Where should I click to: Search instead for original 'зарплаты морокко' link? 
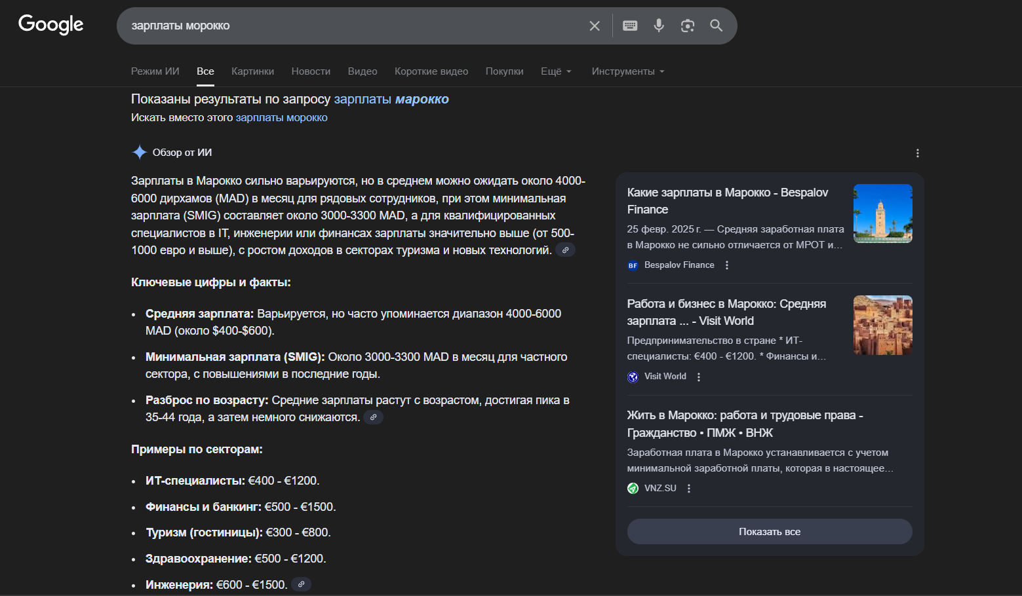click(x=281, y=118)
